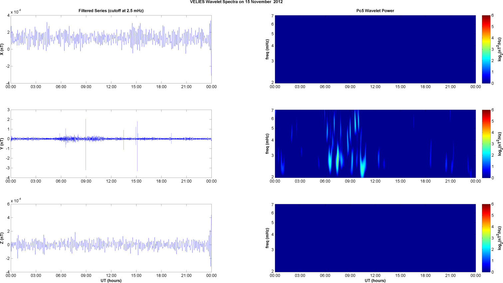Click the 'log2(nT2/Hz)' label beside the middle colorbar
The image size is (503, 283).
click(500, 144)
